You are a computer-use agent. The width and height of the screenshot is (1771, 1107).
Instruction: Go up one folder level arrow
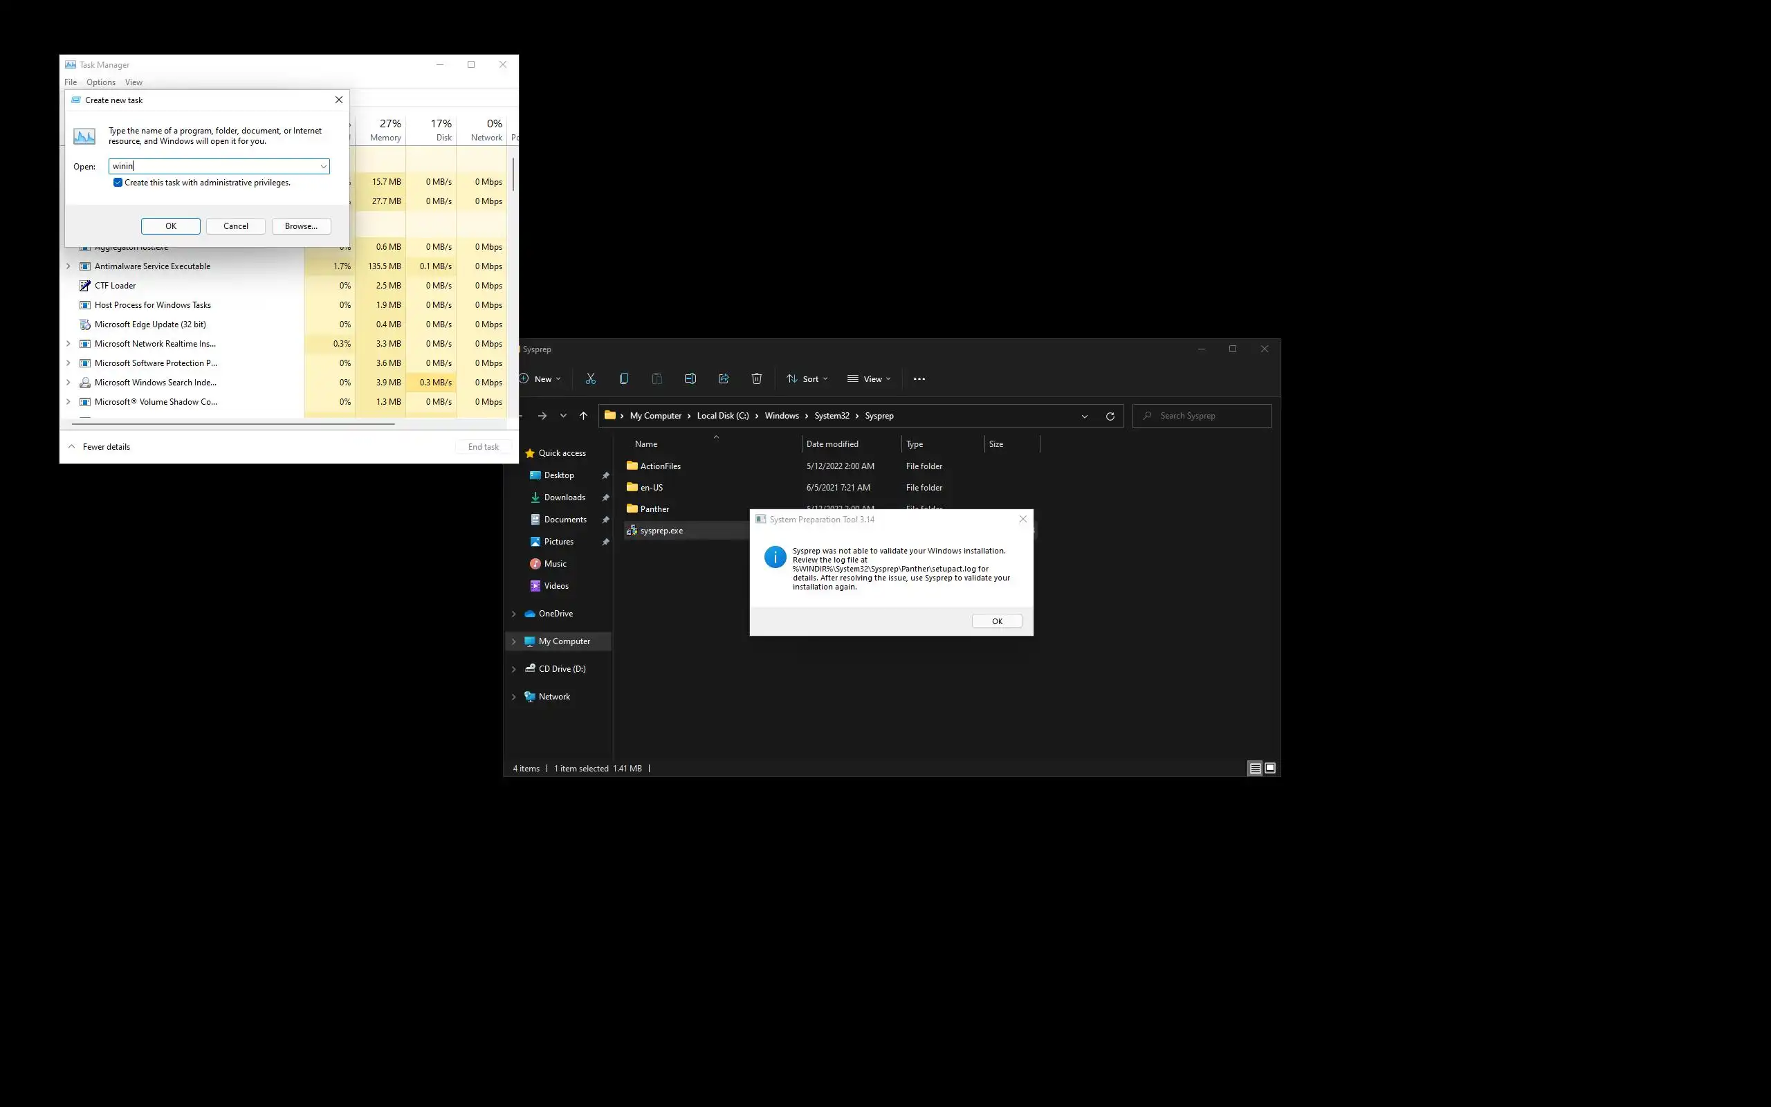coord(583,416)
